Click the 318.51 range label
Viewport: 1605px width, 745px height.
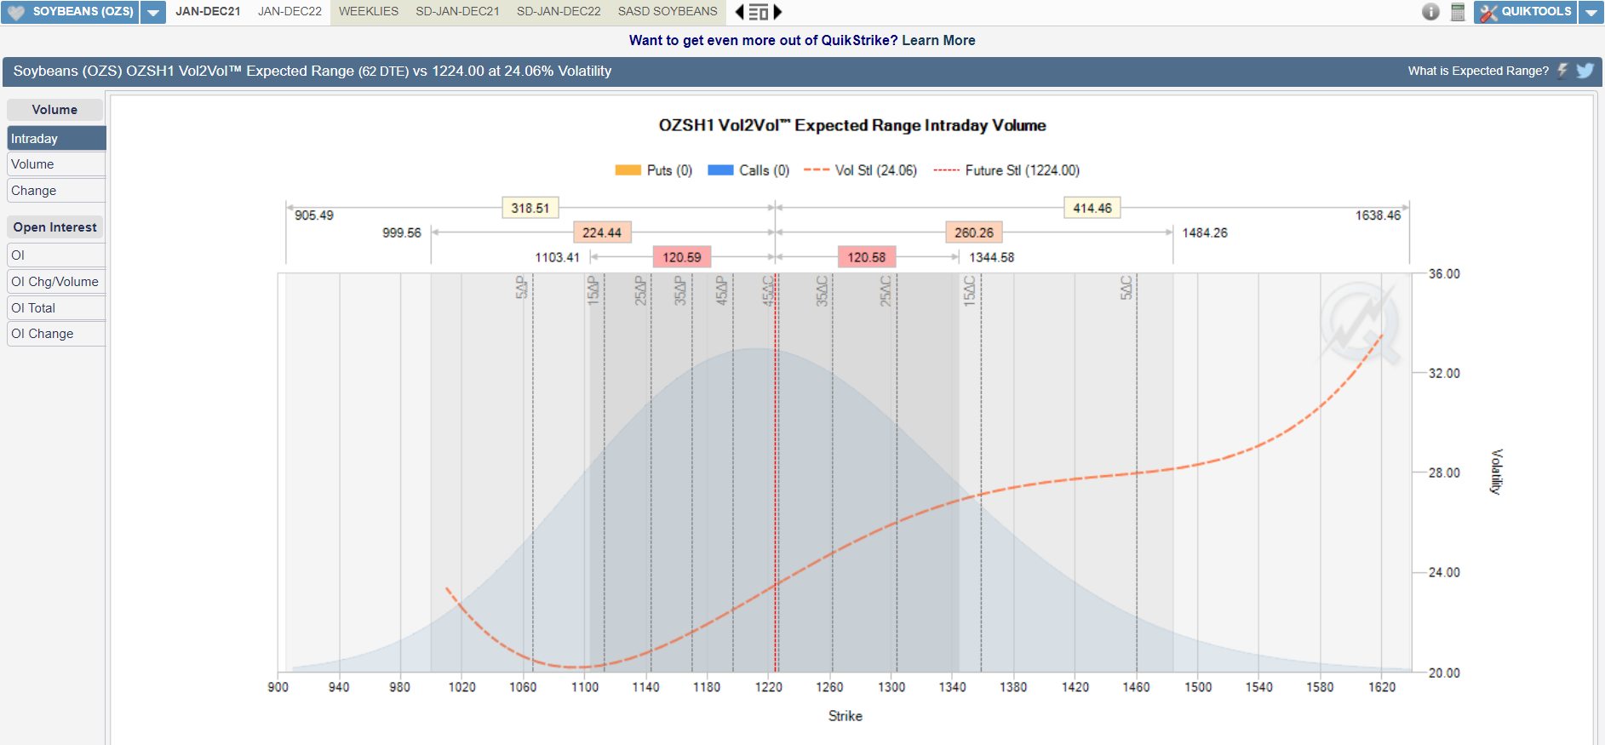530,208
